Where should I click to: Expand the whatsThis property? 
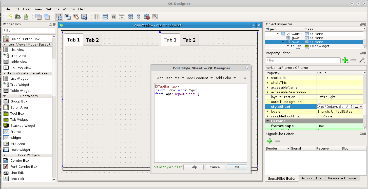268,82
